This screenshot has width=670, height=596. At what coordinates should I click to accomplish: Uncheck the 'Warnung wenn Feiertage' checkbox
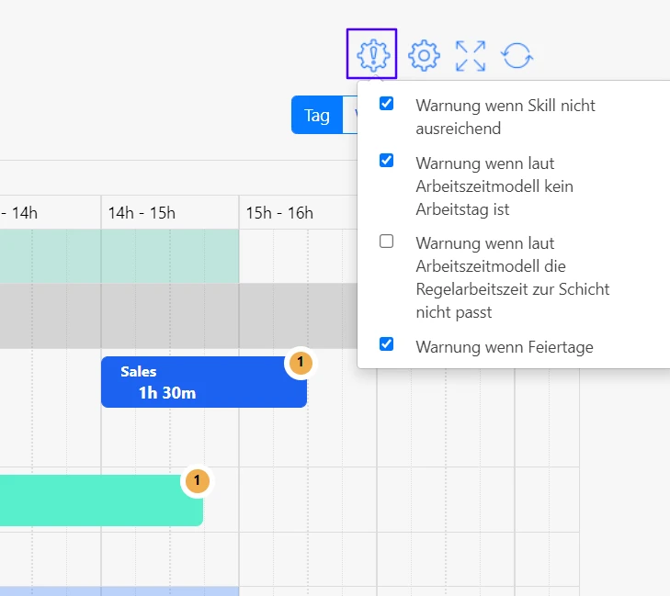pyautogui.click(x=387, y=344)
